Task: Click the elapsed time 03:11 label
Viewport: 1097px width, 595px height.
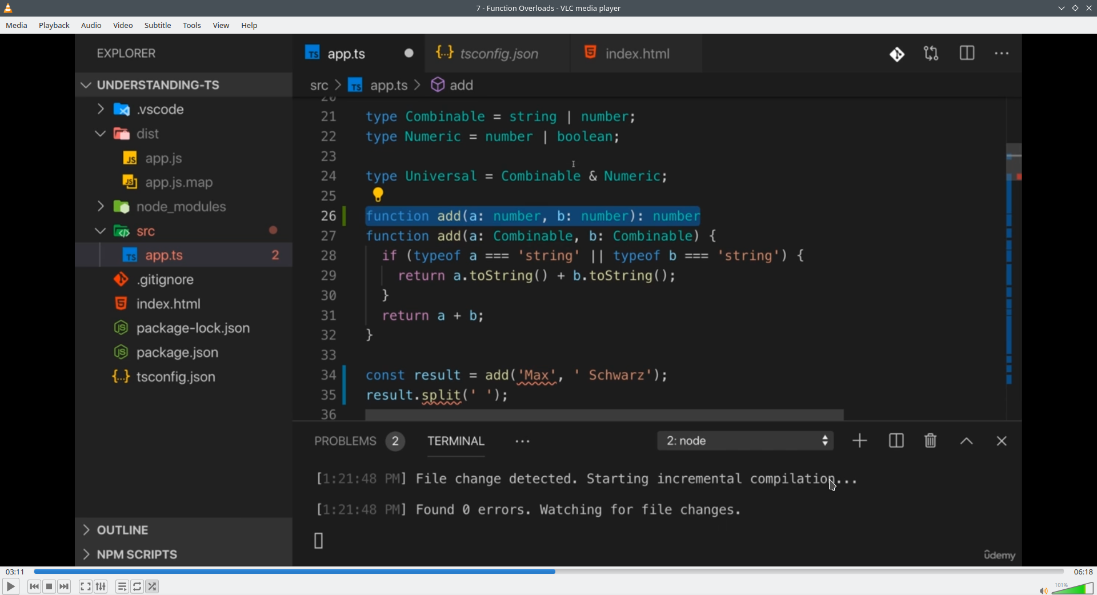Action: [x=15, y=572]
